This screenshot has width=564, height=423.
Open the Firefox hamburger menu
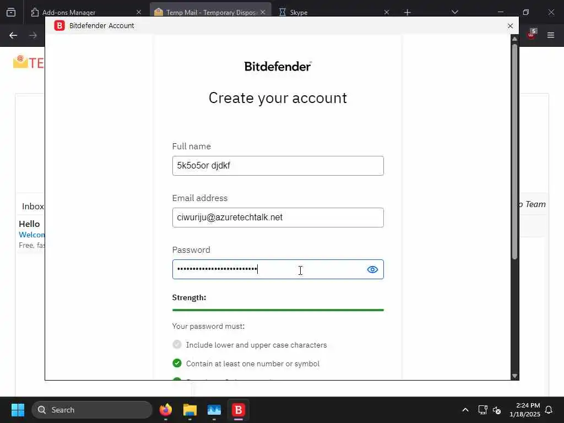click(551, 35)
